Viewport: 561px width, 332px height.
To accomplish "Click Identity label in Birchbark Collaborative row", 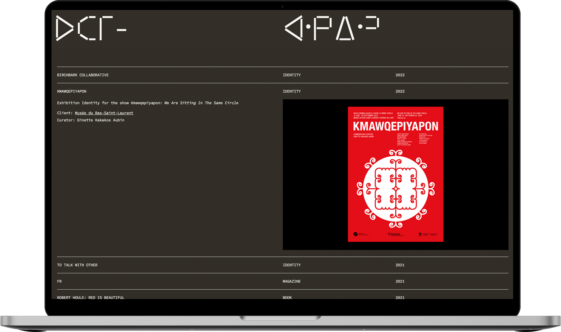I will pyautogui.click(x=292, y=75).
